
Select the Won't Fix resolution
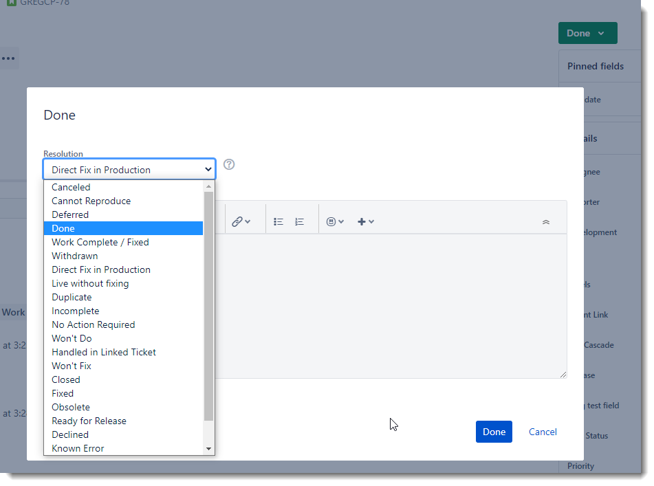pos(71,366)
